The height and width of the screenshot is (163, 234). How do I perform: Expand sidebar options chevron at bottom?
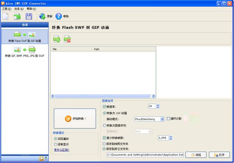(46, 158)
